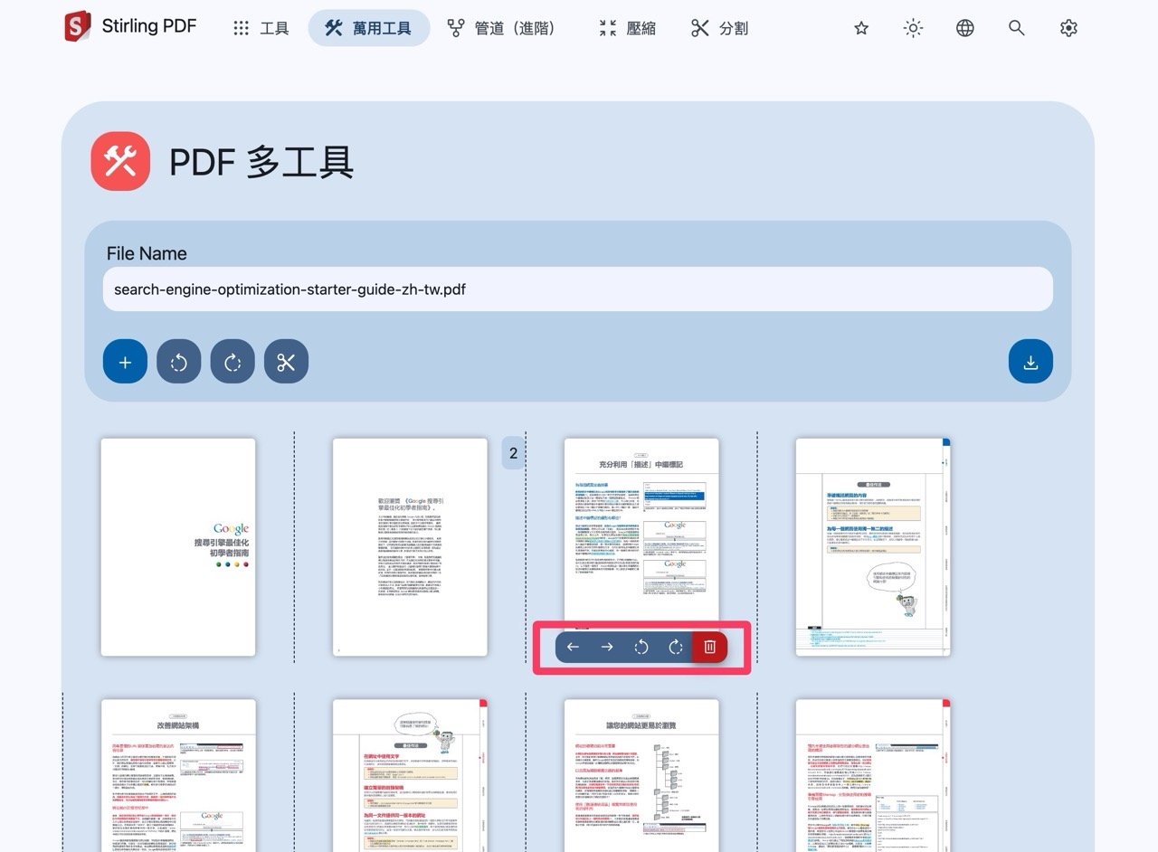Click the Stirling PDF title text

[149, 26]
